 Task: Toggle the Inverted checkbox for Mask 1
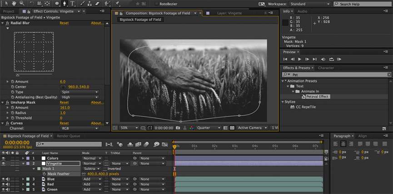tap(105, 169)
